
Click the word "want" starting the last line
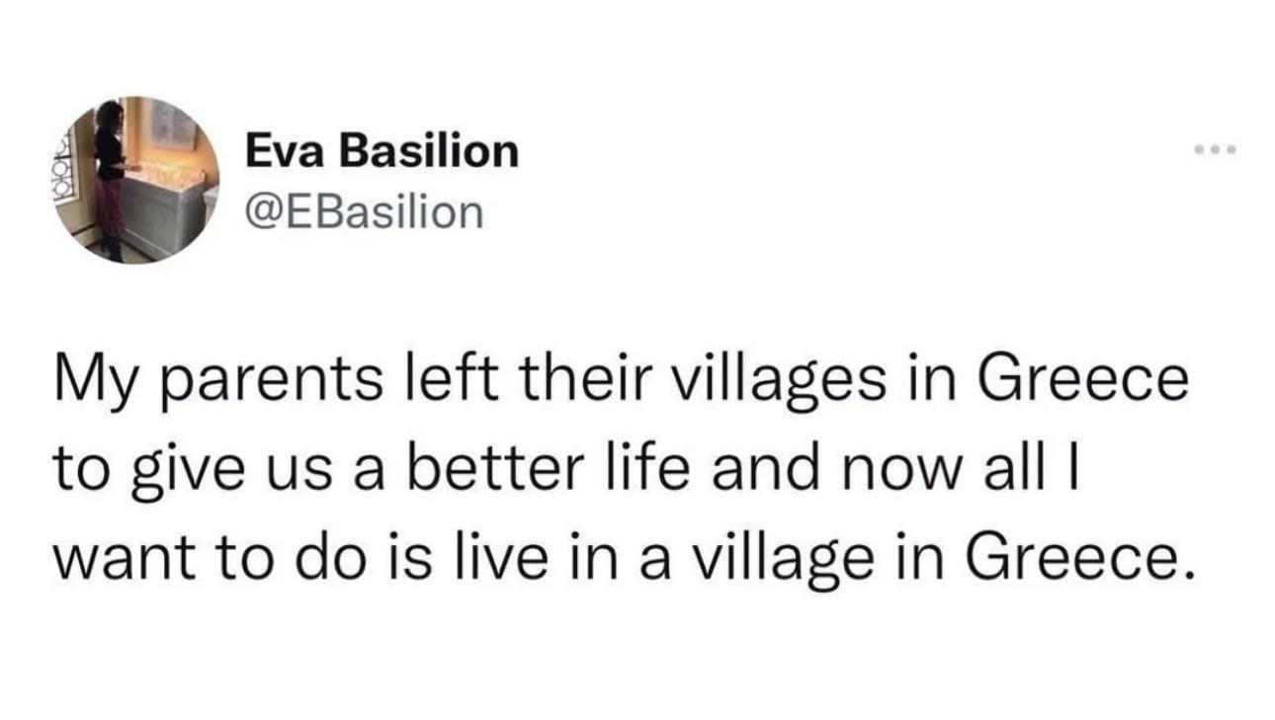tap(112, 560)
